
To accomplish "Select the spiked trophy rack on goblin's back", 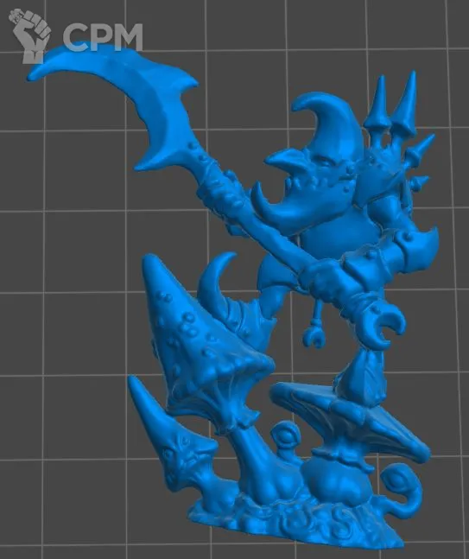I will pyautogui.click(x=396, y=143).
